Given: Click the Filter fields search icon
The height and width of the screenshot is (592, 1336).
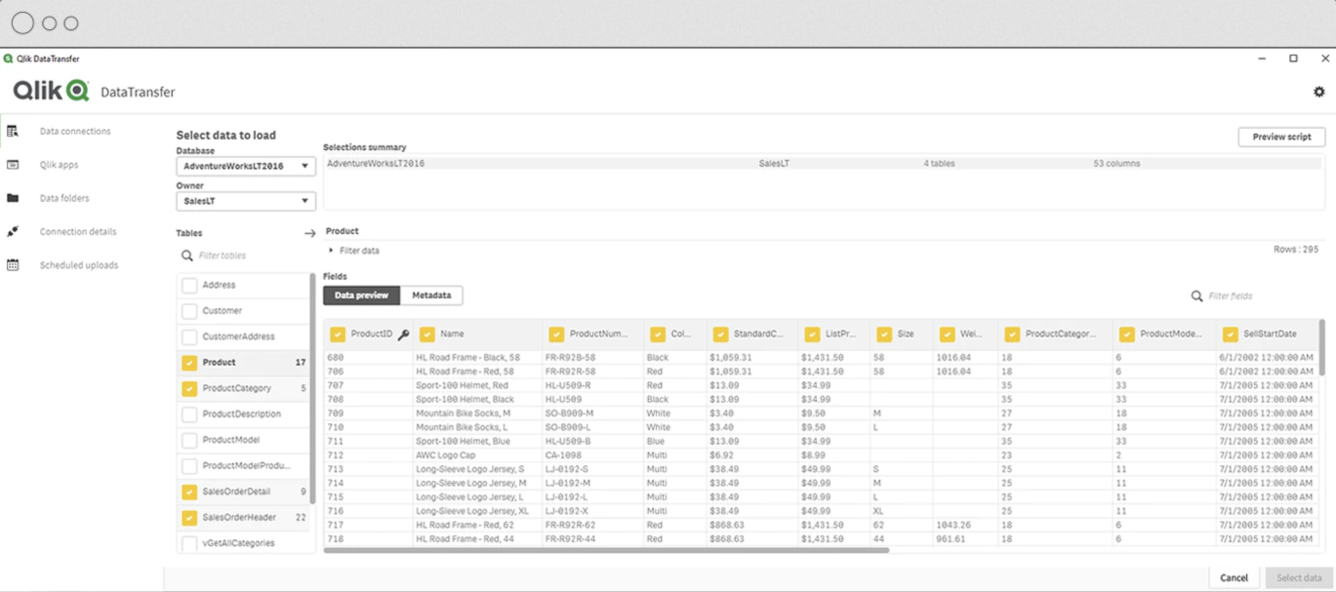Looking at the screenshot, I should [1196, 296].
